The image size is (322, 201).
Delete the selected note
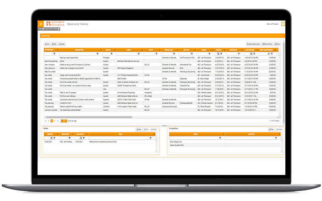point(153,129)
